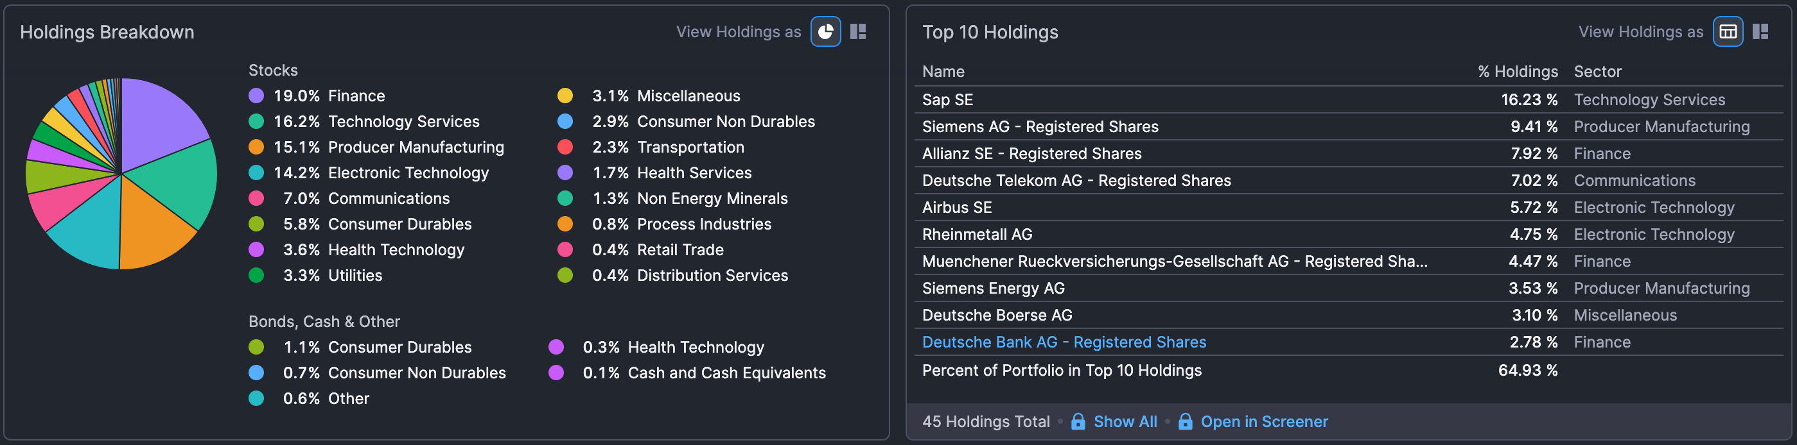This screenshot has height=445, width=1797.
Task: Select the Deutsche Boerse AG holding
Action: (x=997, y=315)
